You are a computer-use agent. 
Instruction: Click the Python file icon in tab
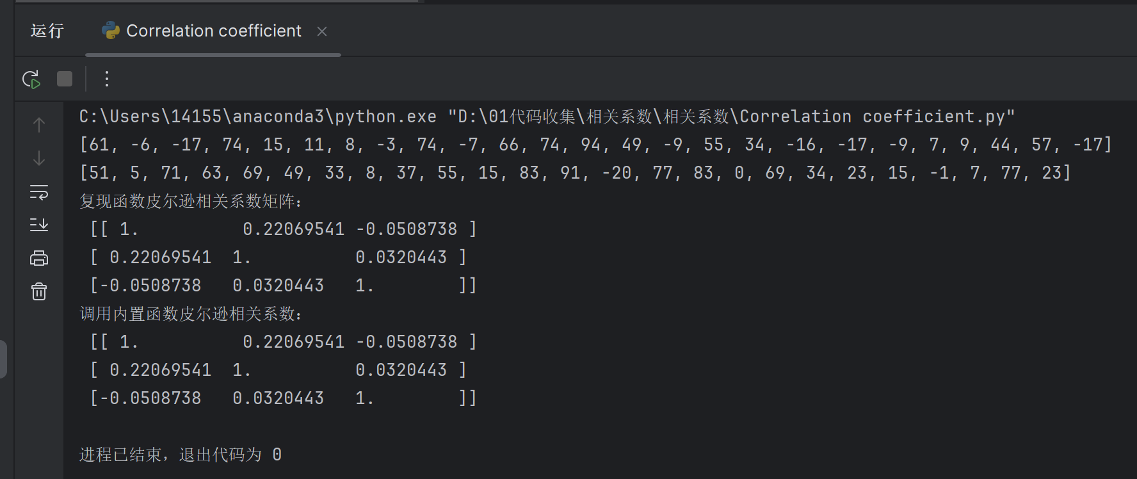tap(111, 31)
